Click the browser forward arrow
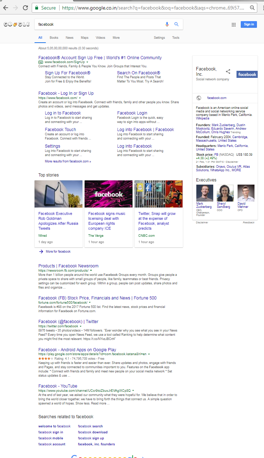The width and height of the screenshot is (264, 458). [15, 7]
